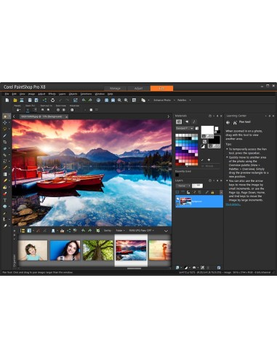Click the add to palette plus icon
277x358 pixels.
click(x=209, y=160)
